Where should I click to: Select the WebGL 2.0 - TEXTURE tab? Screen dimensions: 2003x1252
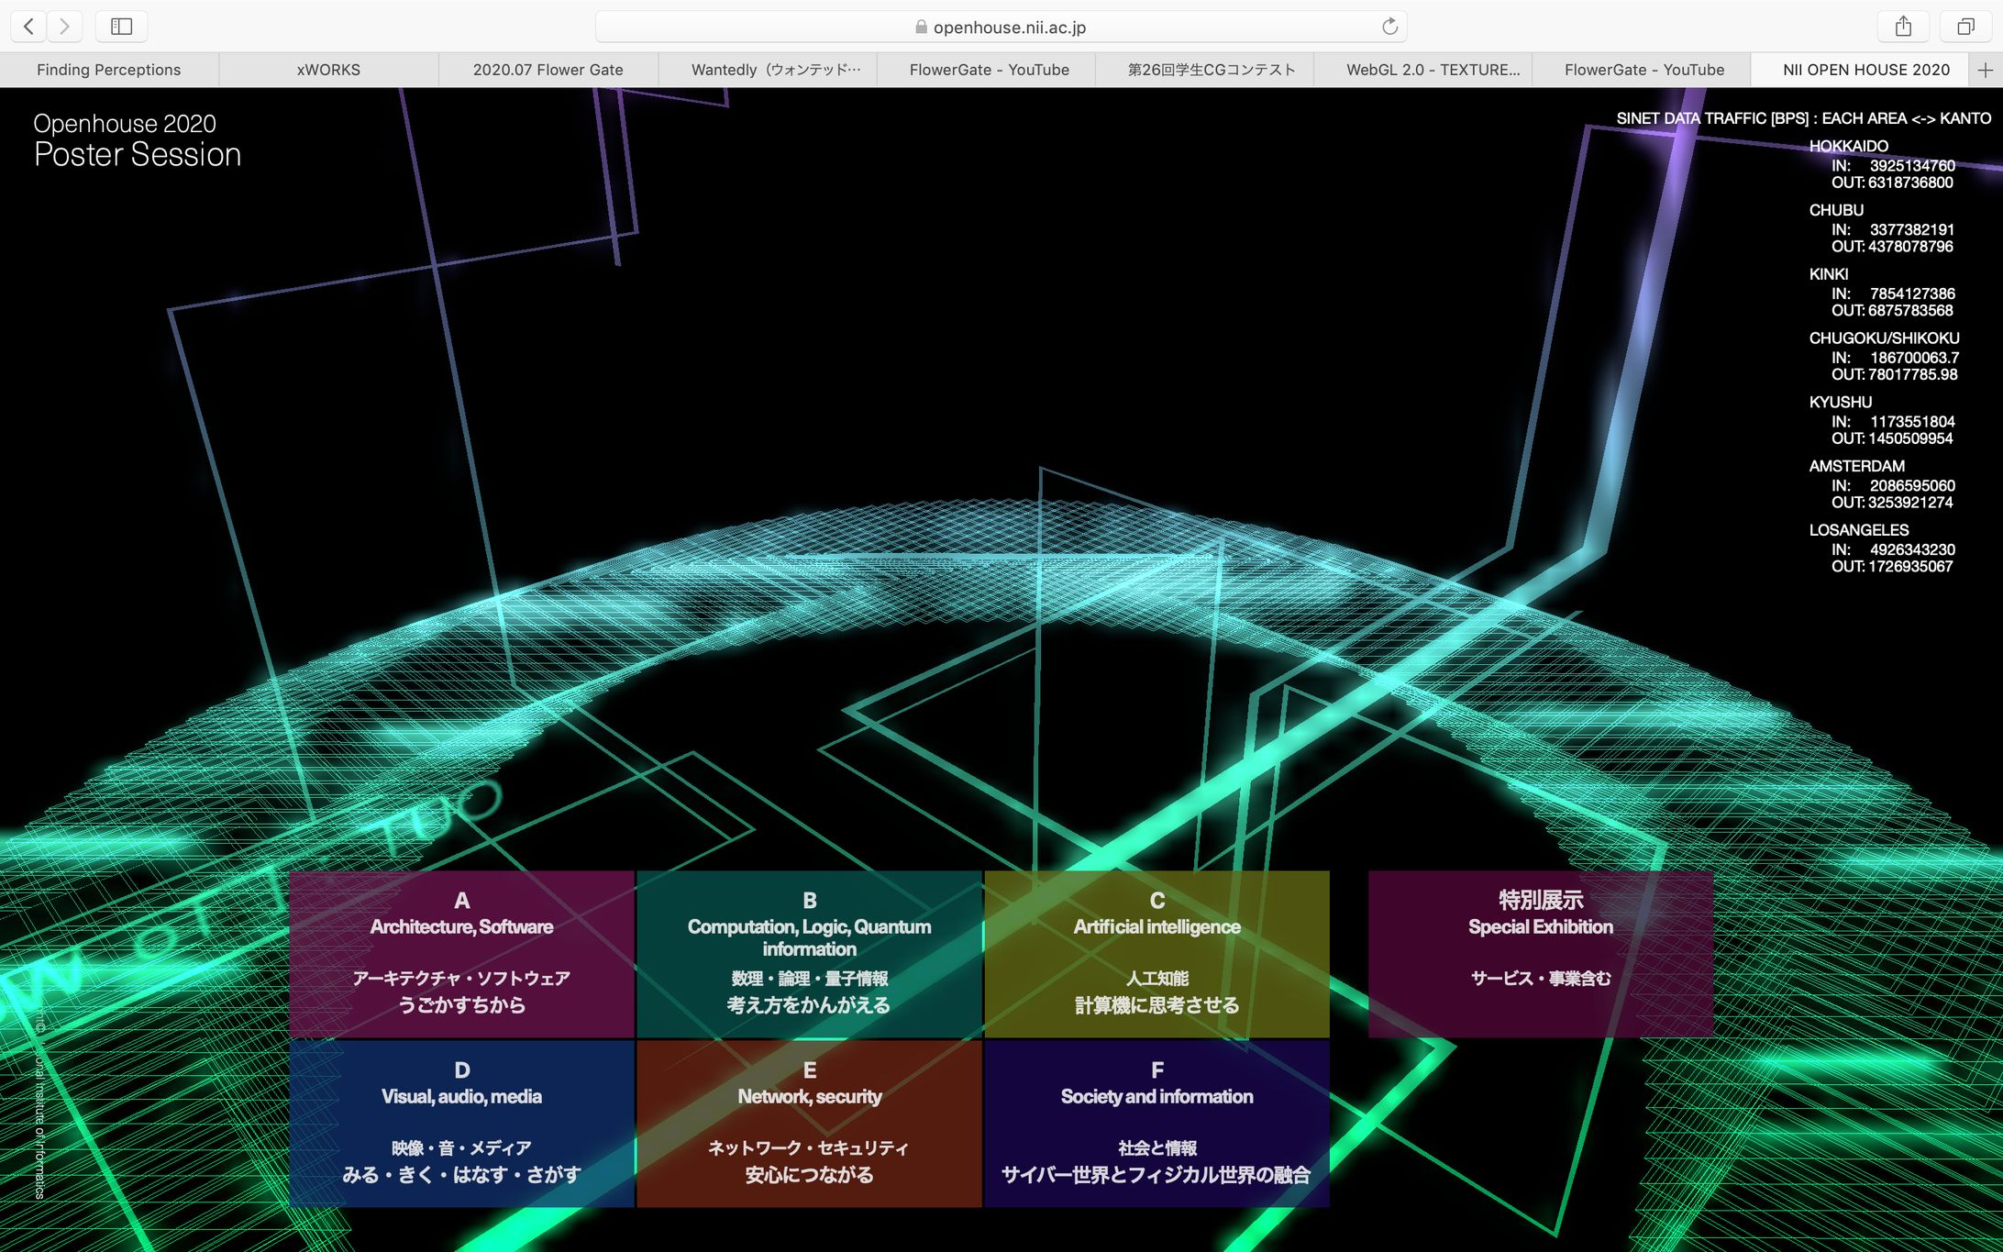click(x=1433, y=70)
